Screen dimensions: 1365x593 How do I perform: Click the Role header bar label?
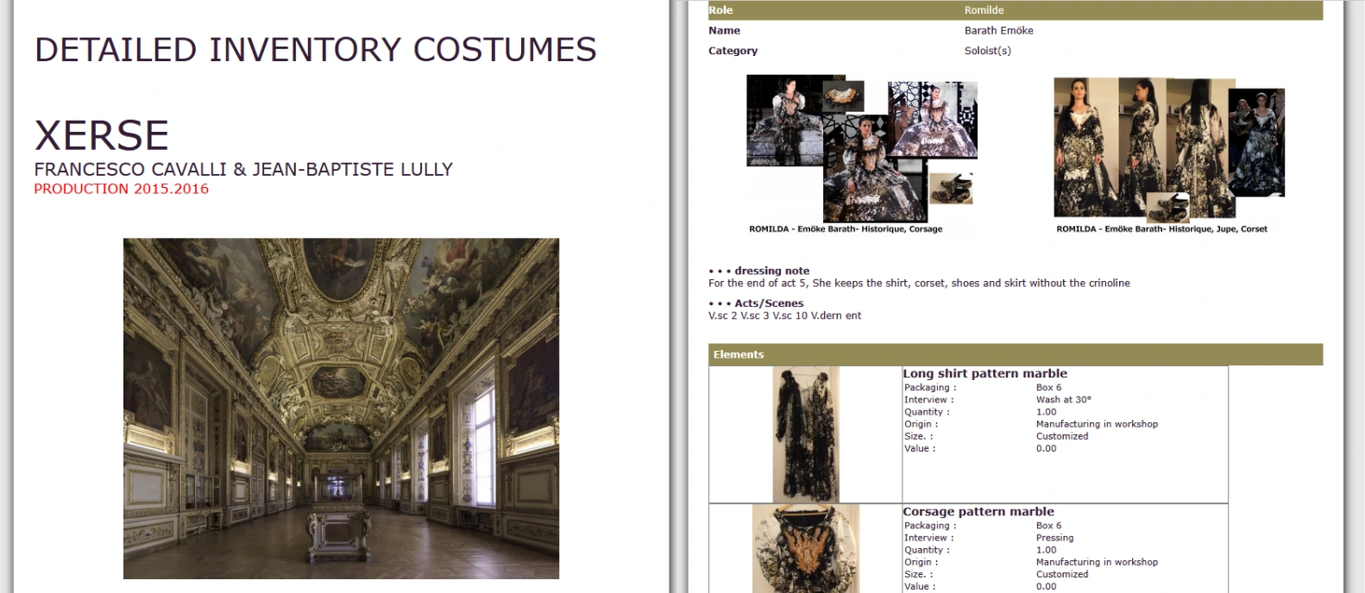(720, 10)
